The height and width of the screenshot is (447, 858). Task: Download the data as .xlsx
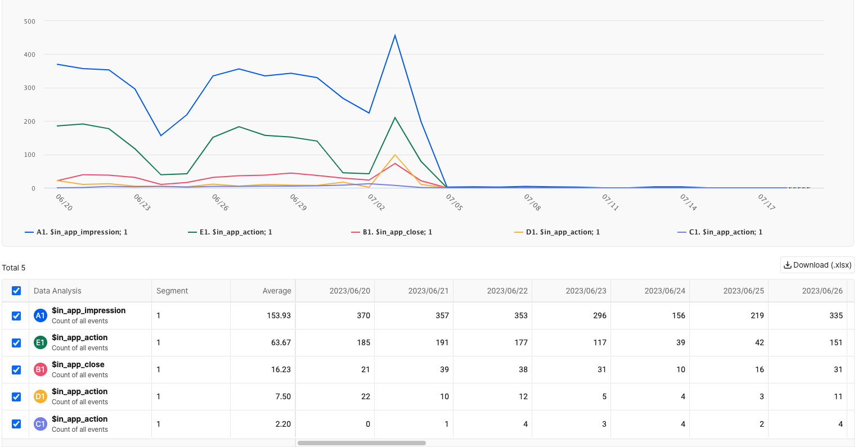point(817,265)
